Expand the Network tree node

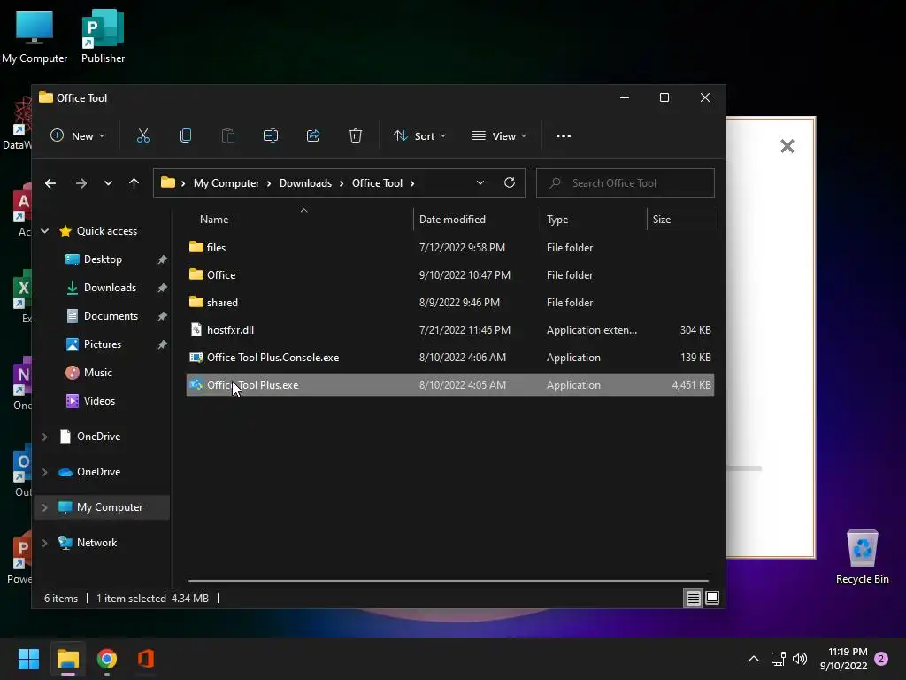pos(44,543)
